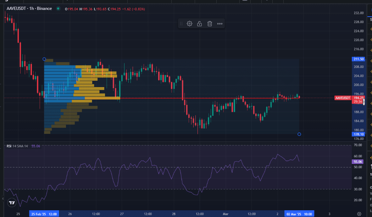Click the 232.00 price scale value

[359, 13]
